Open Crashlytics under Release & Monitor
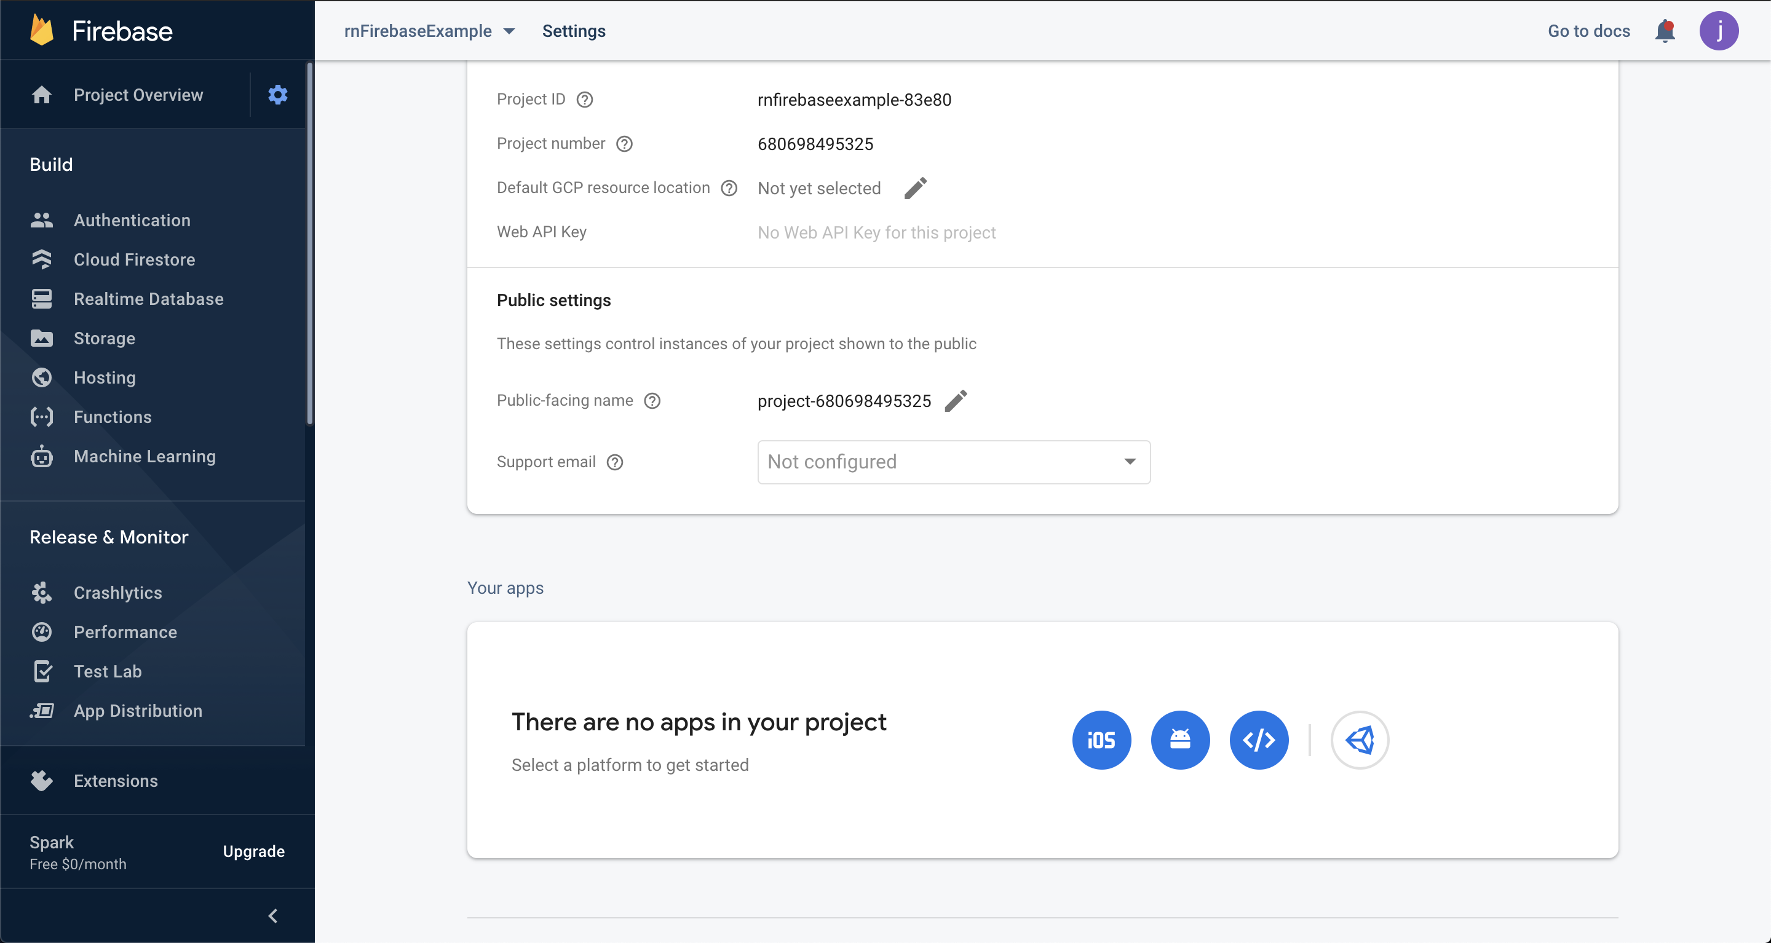The height and width of the screenshot is (943, 1771). (117, 593)
